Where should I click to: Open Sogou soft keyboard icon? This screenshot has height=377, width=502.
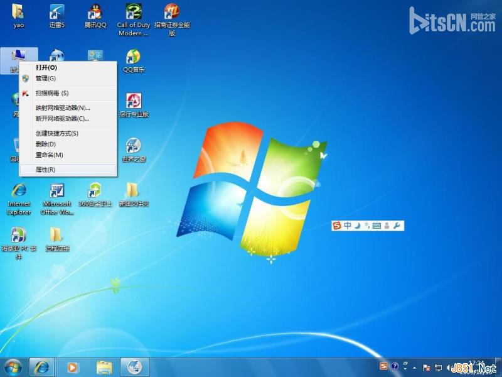click(376, 226)
